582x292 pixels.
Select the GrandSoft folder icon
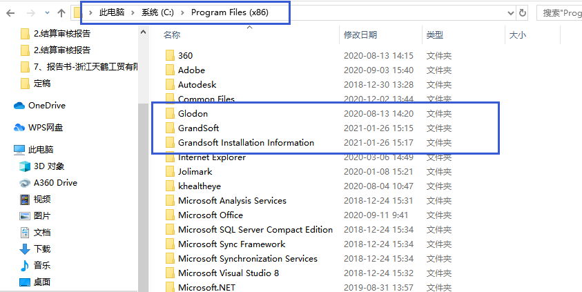point(170,128)
